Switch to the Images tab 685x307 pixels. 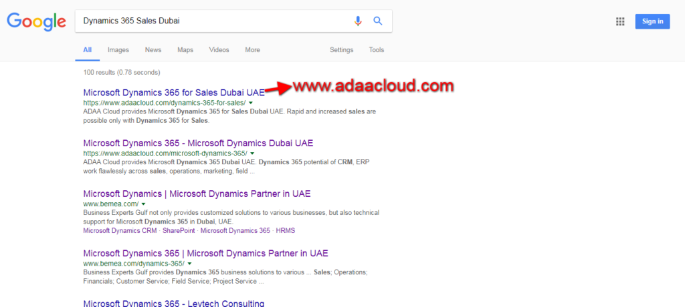tap(118, 50)
